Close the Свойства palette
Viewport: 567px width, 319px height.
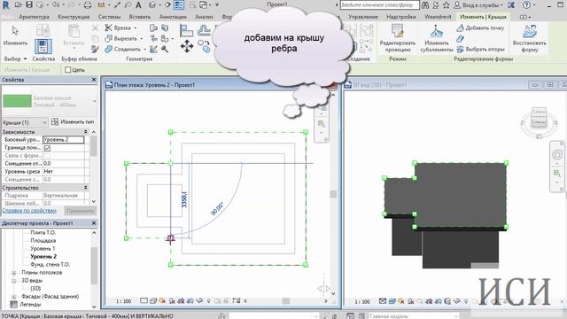pos(94,79)
